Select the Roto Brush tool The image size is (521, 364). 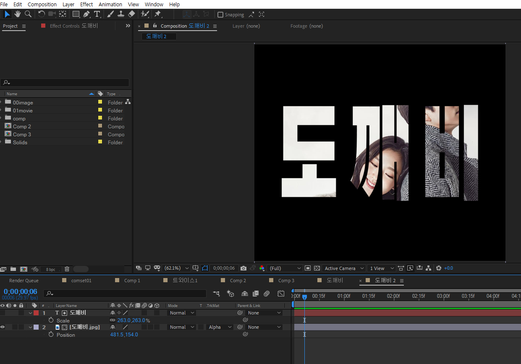click(145, 14)
